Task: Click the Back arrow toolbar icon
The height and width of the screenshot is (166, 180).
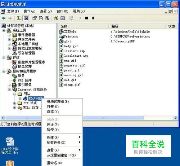Action: (4, 18)
